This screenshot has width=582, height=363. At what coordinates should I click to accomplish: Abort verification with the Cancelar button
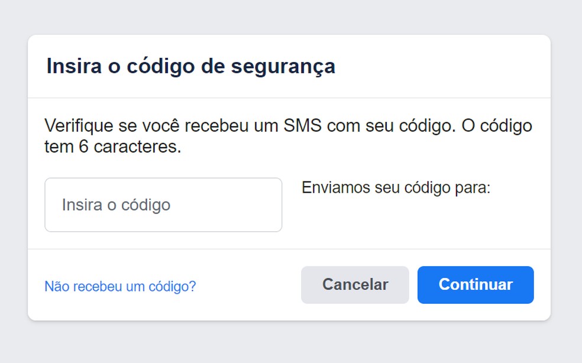tap(354, 284)
